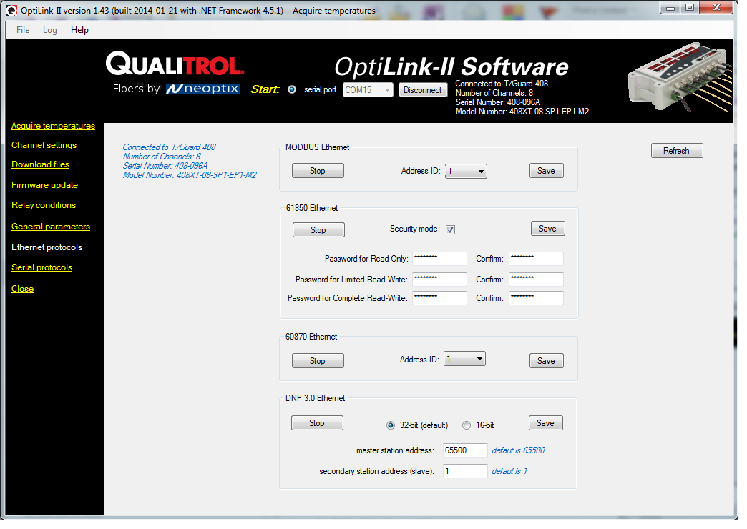Expand the MODBUS Ethernet Address ID dropdown
Viewport: 747px width, 529px height.
coord(466,172)
